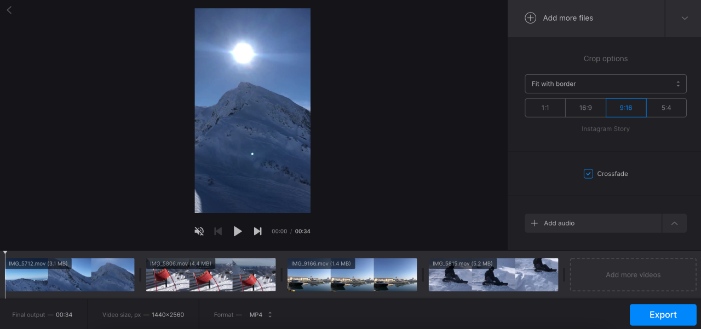
Task: Enable the Crossfade option
Action: point(588,173)
